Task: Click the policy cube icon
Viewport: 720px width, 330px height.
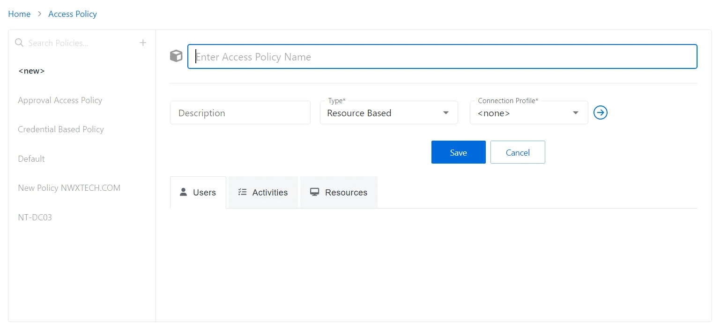Action: tap(176, 56)
